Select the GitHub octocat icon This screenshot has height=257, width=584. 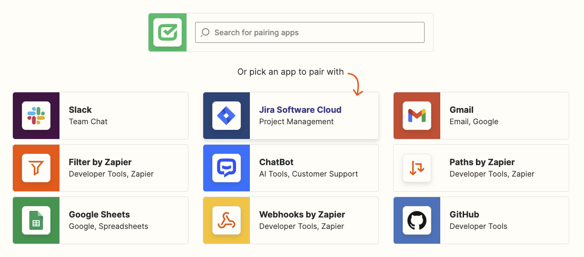[x=417, y=220]
